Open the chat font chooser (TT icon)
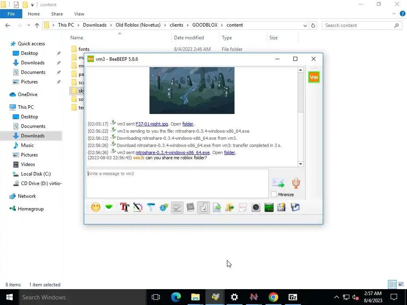The image size is (407, 305). 124,207
